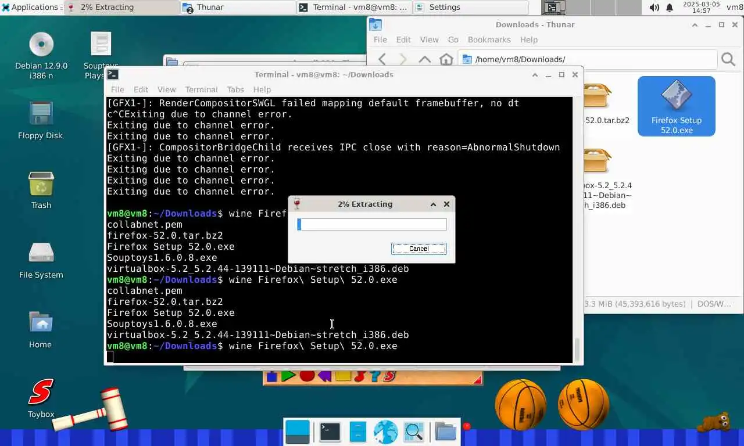Open Thunar Bookmarks menu
The width and height of the screenshot is (744, 446).
click(489, 39)
